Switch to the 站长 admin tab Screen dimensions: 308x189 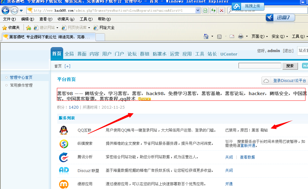pos(212,54)
